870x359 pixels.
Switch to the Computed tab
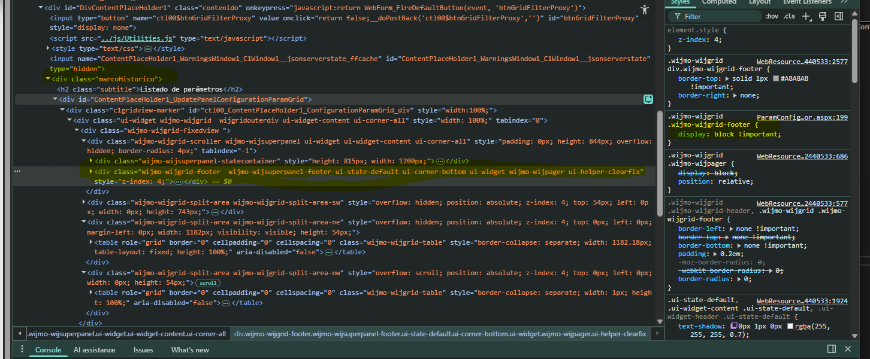click(x=719, y=2)
